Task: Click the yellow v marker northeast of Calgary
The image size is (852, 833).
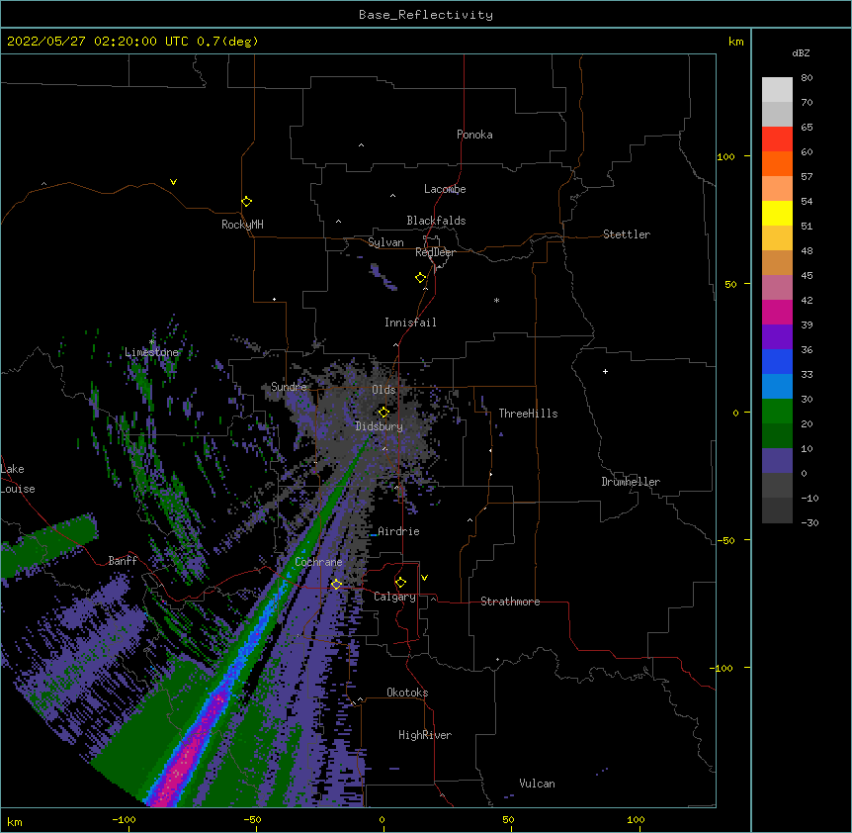Action: coord(424,578)
